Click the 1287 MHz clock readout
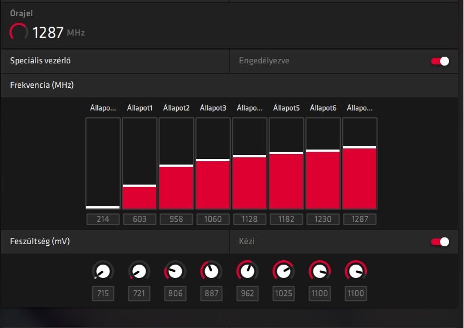This screenshot has width=464, height=328. click(x=58, y=33)
